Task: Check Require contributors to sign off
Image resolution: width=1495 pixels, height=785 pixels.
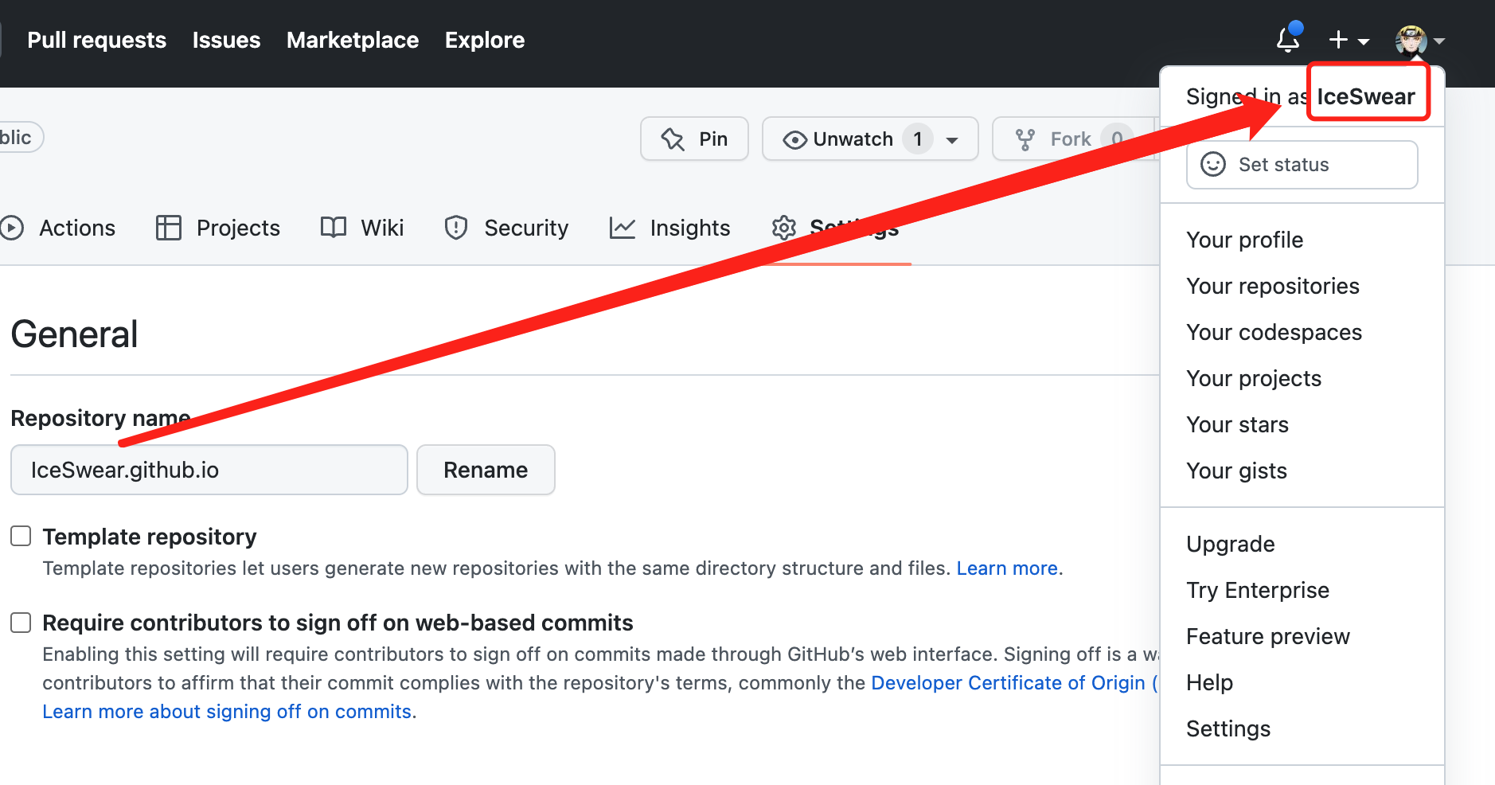Action: pyautogui.click(x=21, y=623)
